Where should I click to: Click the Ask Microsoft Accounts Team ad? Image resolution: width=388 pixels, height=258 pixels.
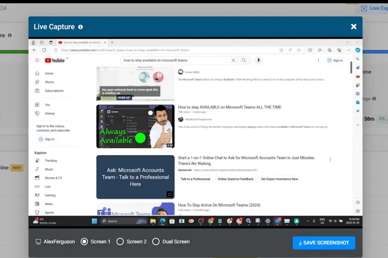(x=135, y=177)
